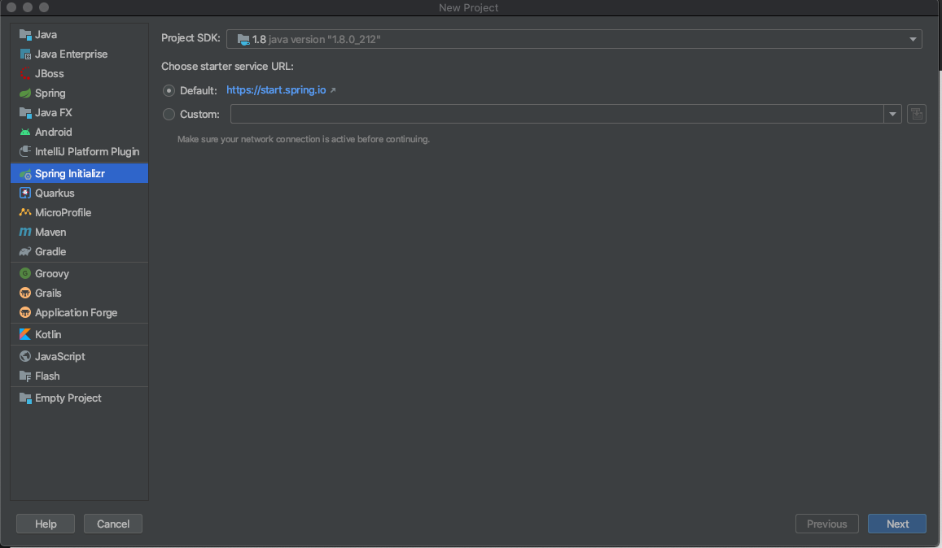Click the JavaScript label
The image size is (942, 548).
[59, 357]
